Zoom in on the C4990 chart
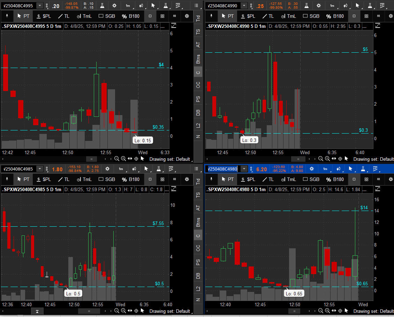This screenshot has height=317, width=394. [327, 159]
